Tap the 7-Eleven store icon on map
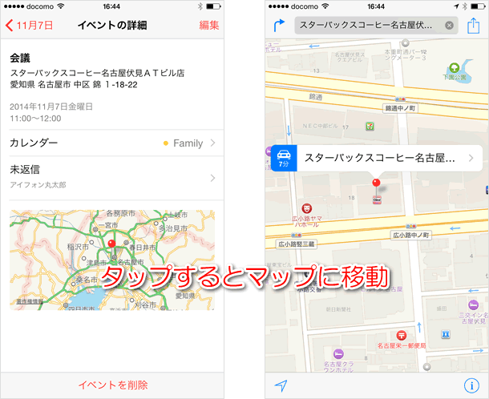This screenshot has width=489, height=399. pyautogui.click(x=370, y=127)
